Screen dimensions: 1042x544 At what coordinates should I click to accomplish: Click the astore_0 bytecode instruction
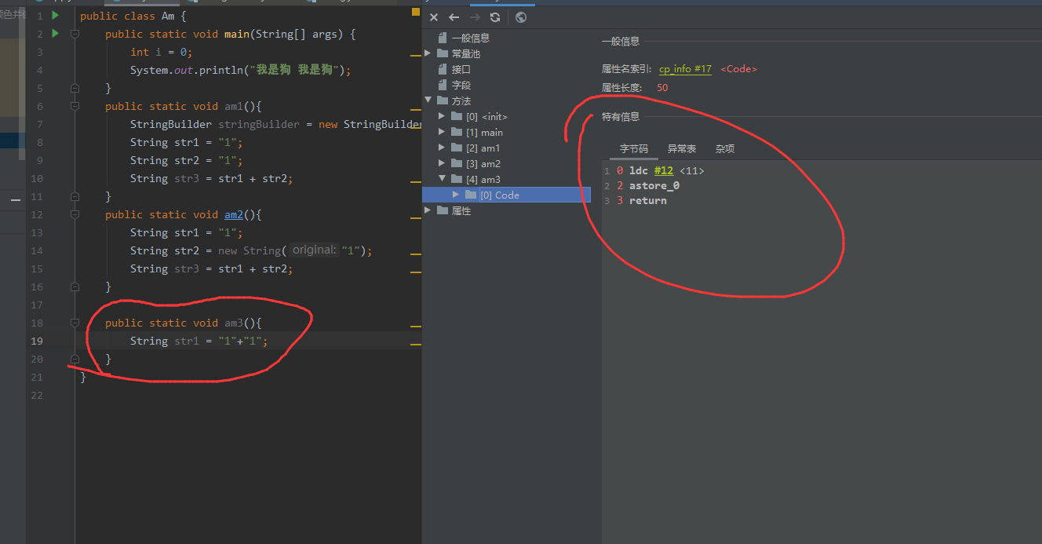(654, 185)
